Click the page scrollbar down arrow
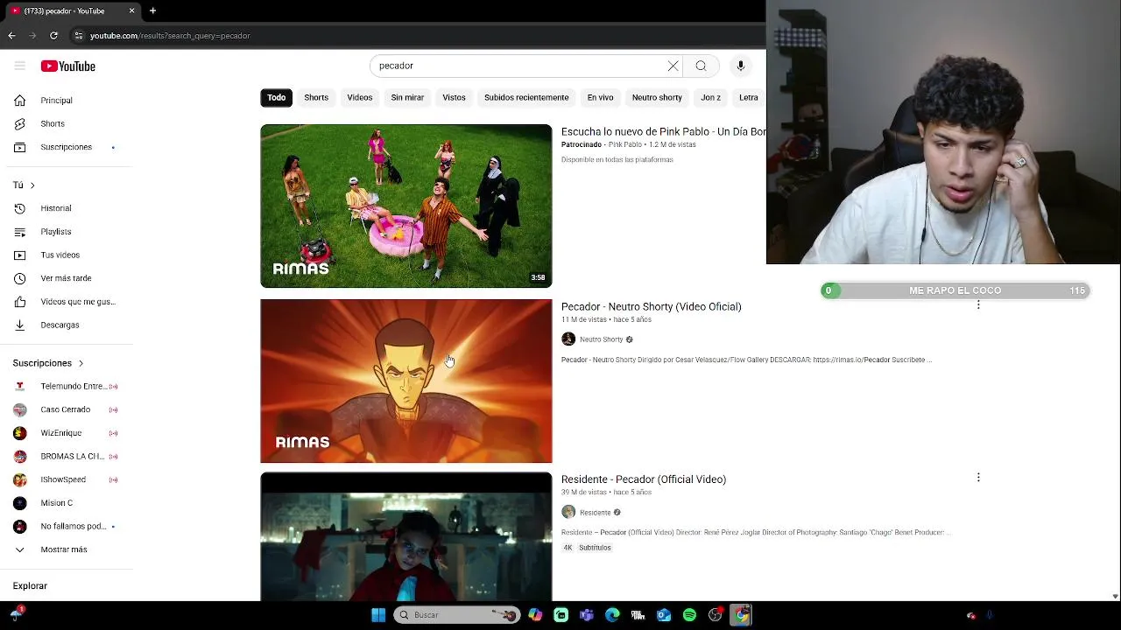The image size is (1121, 630). pyautogui.click(x=1115, y=596)
